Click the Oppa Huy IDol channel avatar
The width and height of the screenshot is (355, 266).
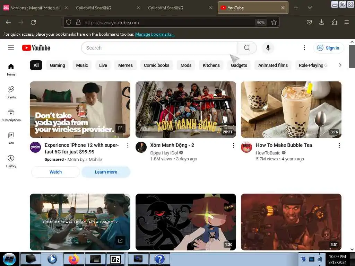(141, 147)
